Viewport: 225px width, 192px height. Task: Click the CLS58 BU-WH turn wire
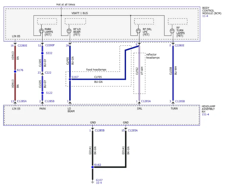point(173,73)
